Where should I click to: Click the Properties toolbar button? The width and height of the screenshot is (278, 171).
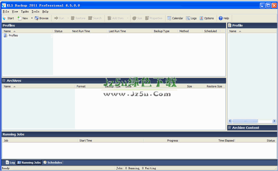[154, 18]
